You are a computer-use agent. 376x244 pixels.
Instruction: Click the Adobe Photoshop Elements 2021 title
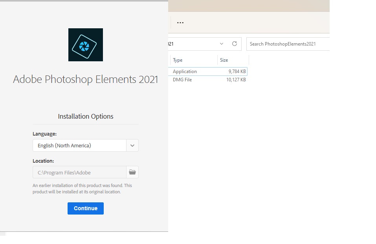(85, 79)
